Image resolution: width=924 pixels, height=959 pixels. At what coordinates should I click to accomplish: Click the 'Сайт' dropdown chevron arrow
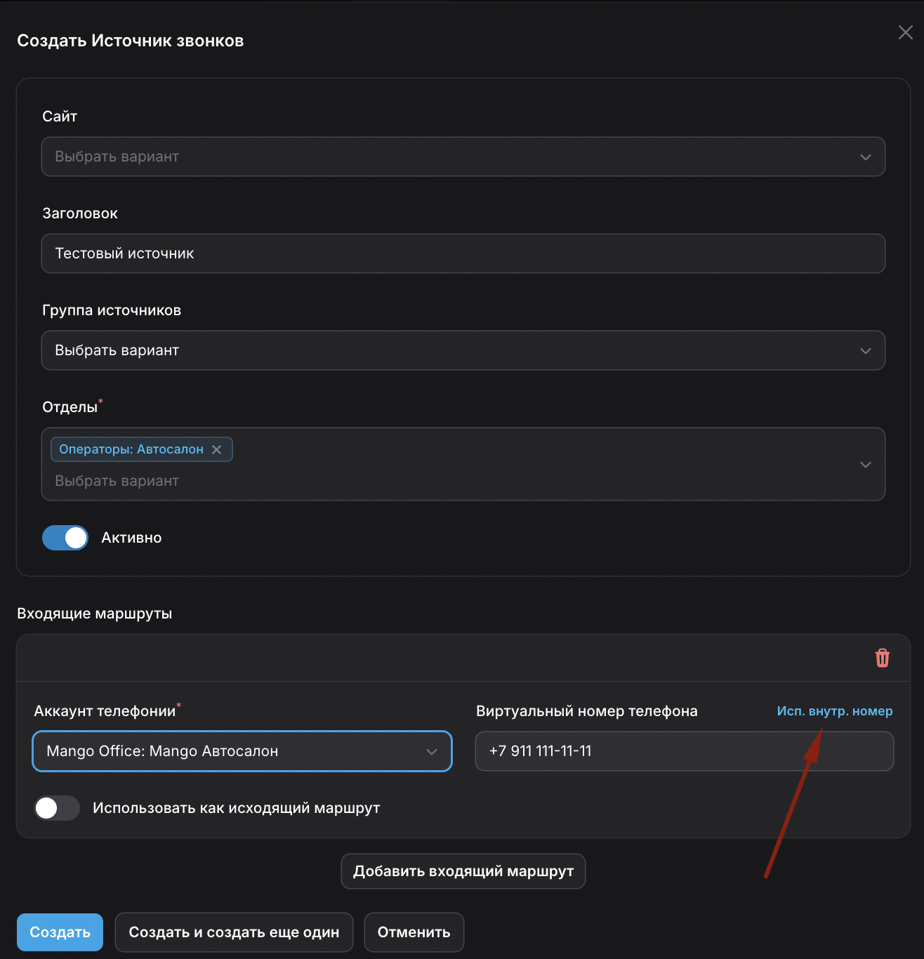coord(865,157)
